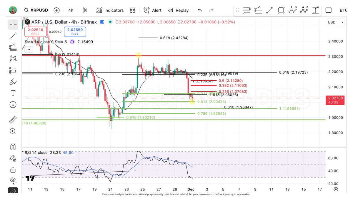This screenshot has height=198, width=353.
Task: Open the emoji icons tool
Action: [13, 104]
